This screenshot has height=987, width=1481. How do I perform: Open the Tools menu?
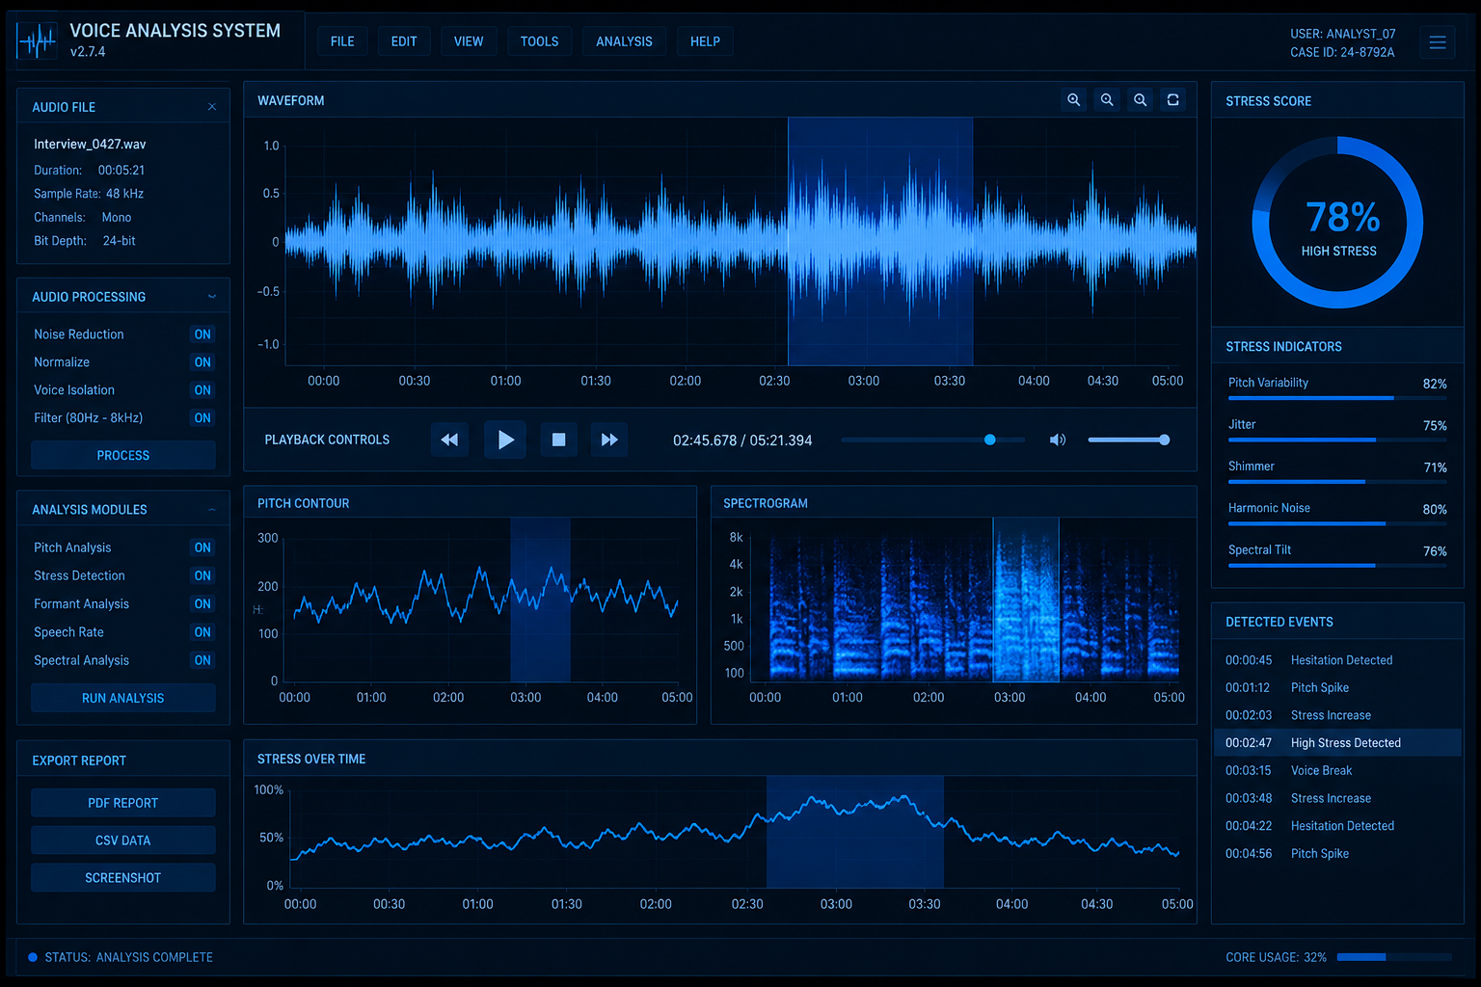tap(540, 41)
